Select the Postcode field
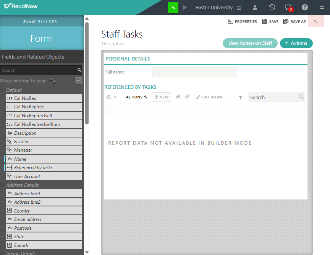Screen dimensions: 330x255 (x=44, y=228)
